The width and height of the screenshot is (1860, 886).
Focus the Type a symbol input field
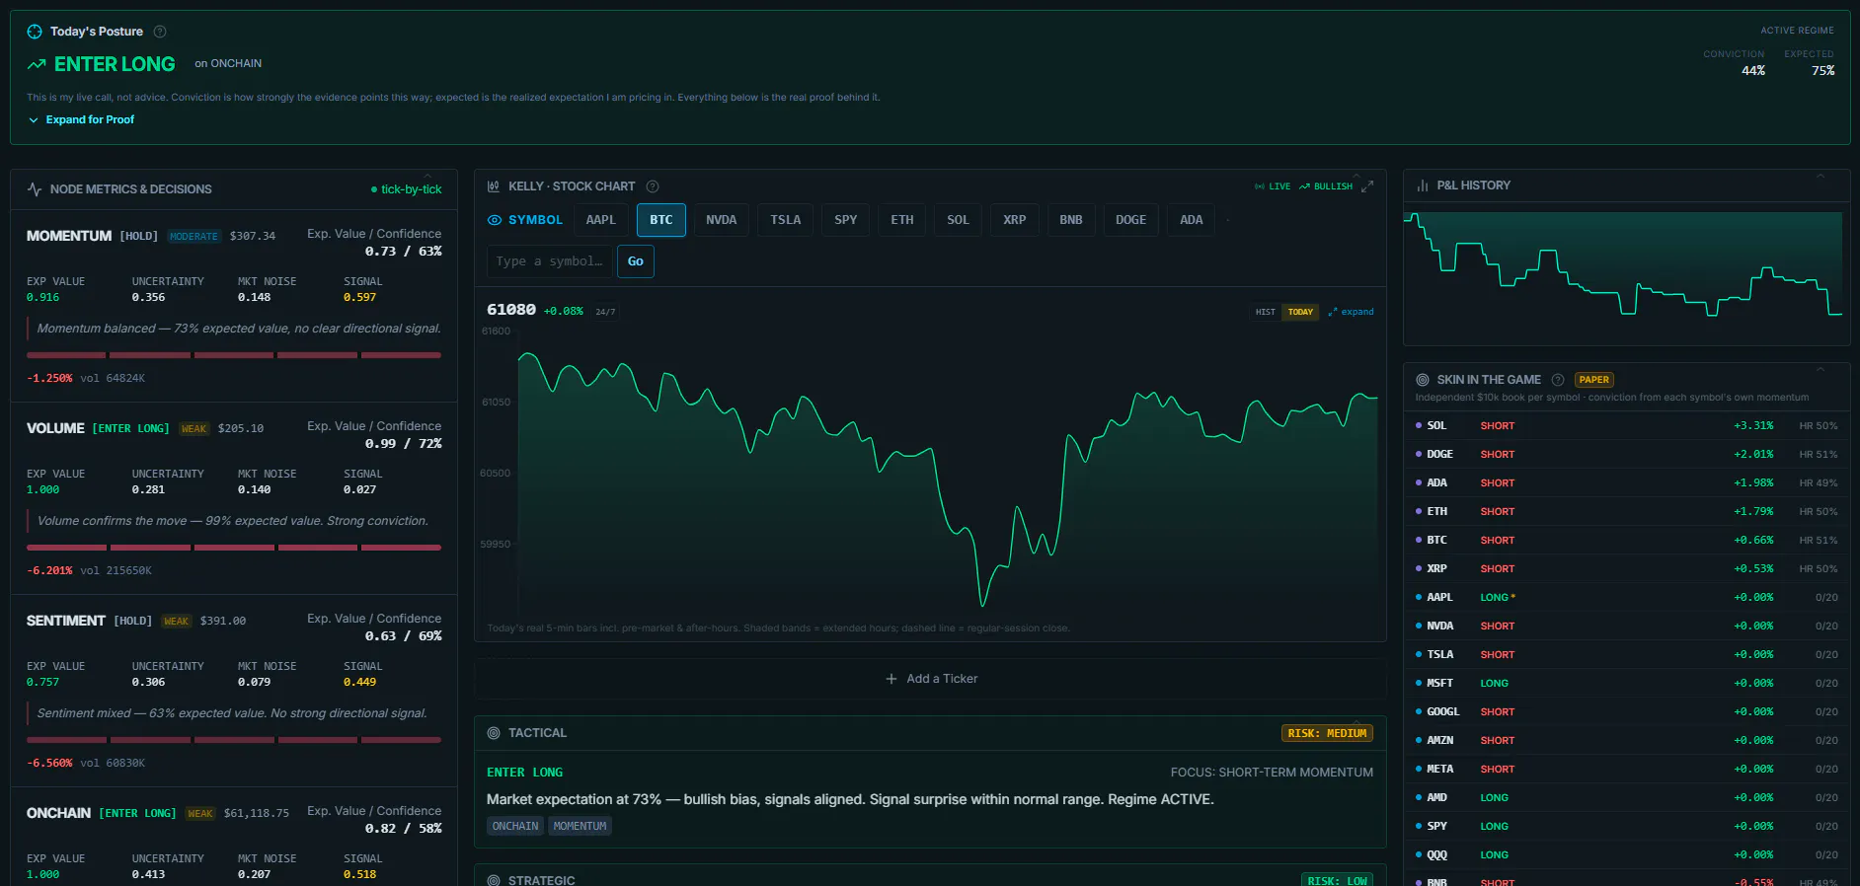549,261
